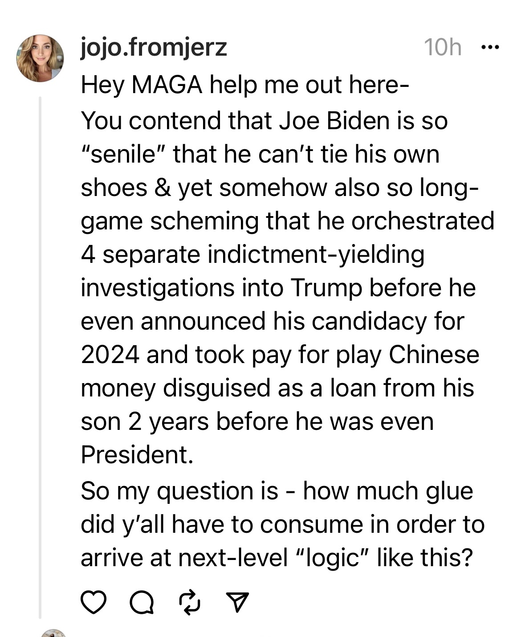This screenshot has width=521, height=637.
Task: Like the post with the heart icon
Action: [94, 602]
